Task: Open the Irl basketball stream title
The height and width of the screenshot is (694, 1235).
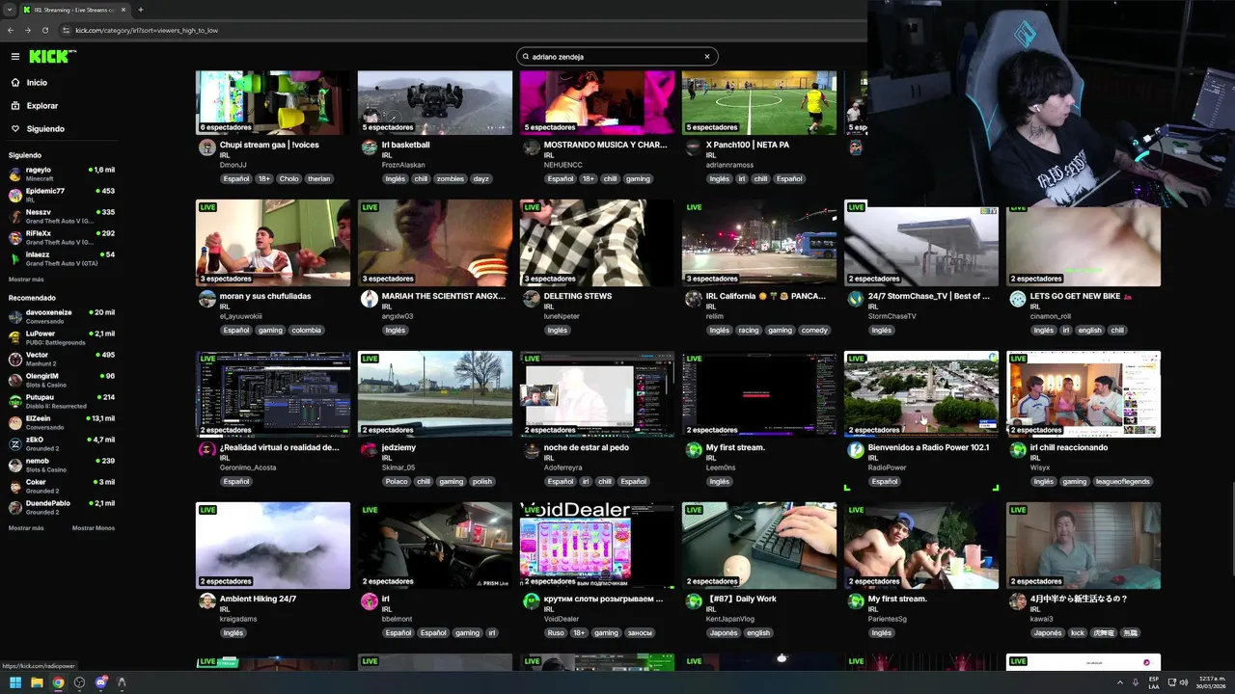Action: (405, 145)
